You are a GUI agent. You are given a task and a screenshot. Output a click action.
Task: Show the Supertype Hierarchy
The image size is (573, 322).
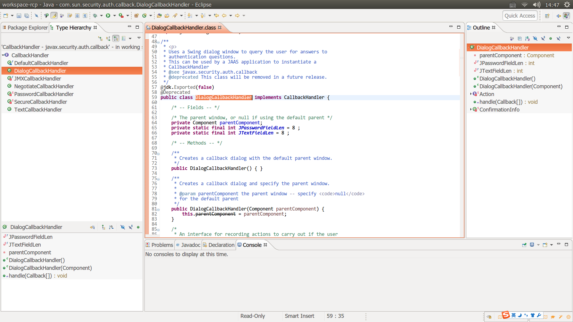coord(108,38)
